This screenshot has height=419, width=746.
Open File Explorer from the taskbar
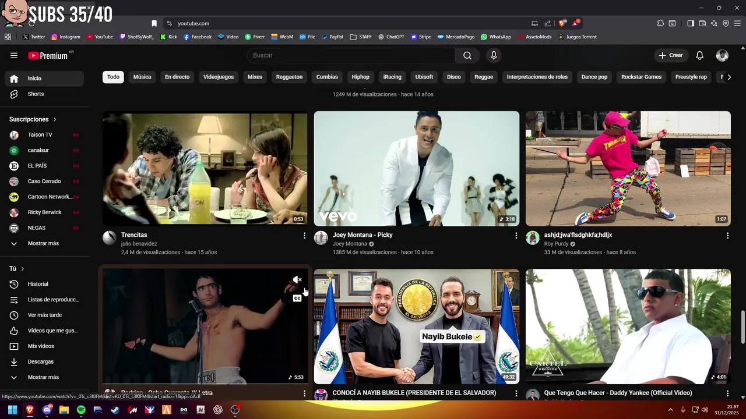coord(64,410)
